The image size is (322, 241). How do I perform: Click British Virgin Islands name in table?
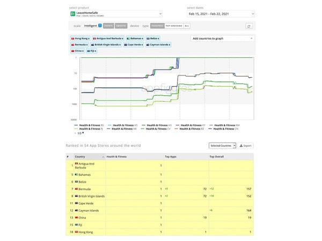pyautogui.click(x=92, y=197)
